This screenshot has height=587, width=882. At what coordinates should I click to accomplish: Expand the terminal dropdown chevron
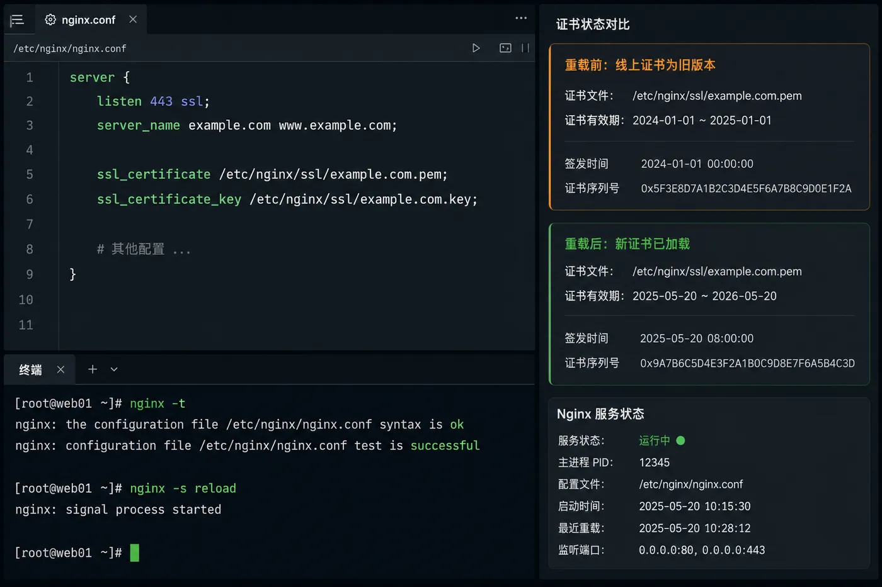pyautogui.click(x=114, y=369)
